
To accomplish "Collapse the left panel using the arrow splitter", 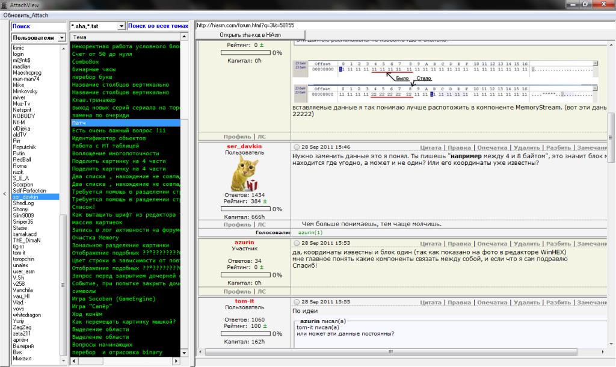I will (x=5, y=194).
